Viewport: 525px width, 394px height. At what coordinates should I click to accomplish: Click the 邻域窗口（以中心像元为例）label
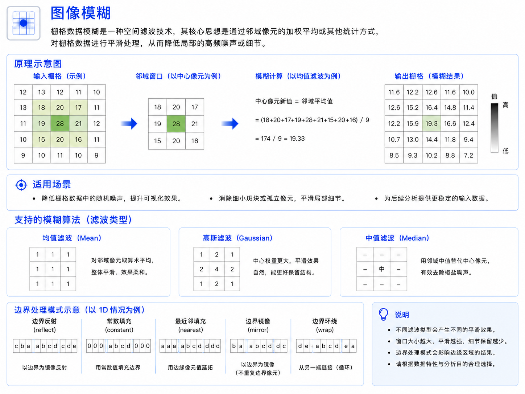coord(178,76)
